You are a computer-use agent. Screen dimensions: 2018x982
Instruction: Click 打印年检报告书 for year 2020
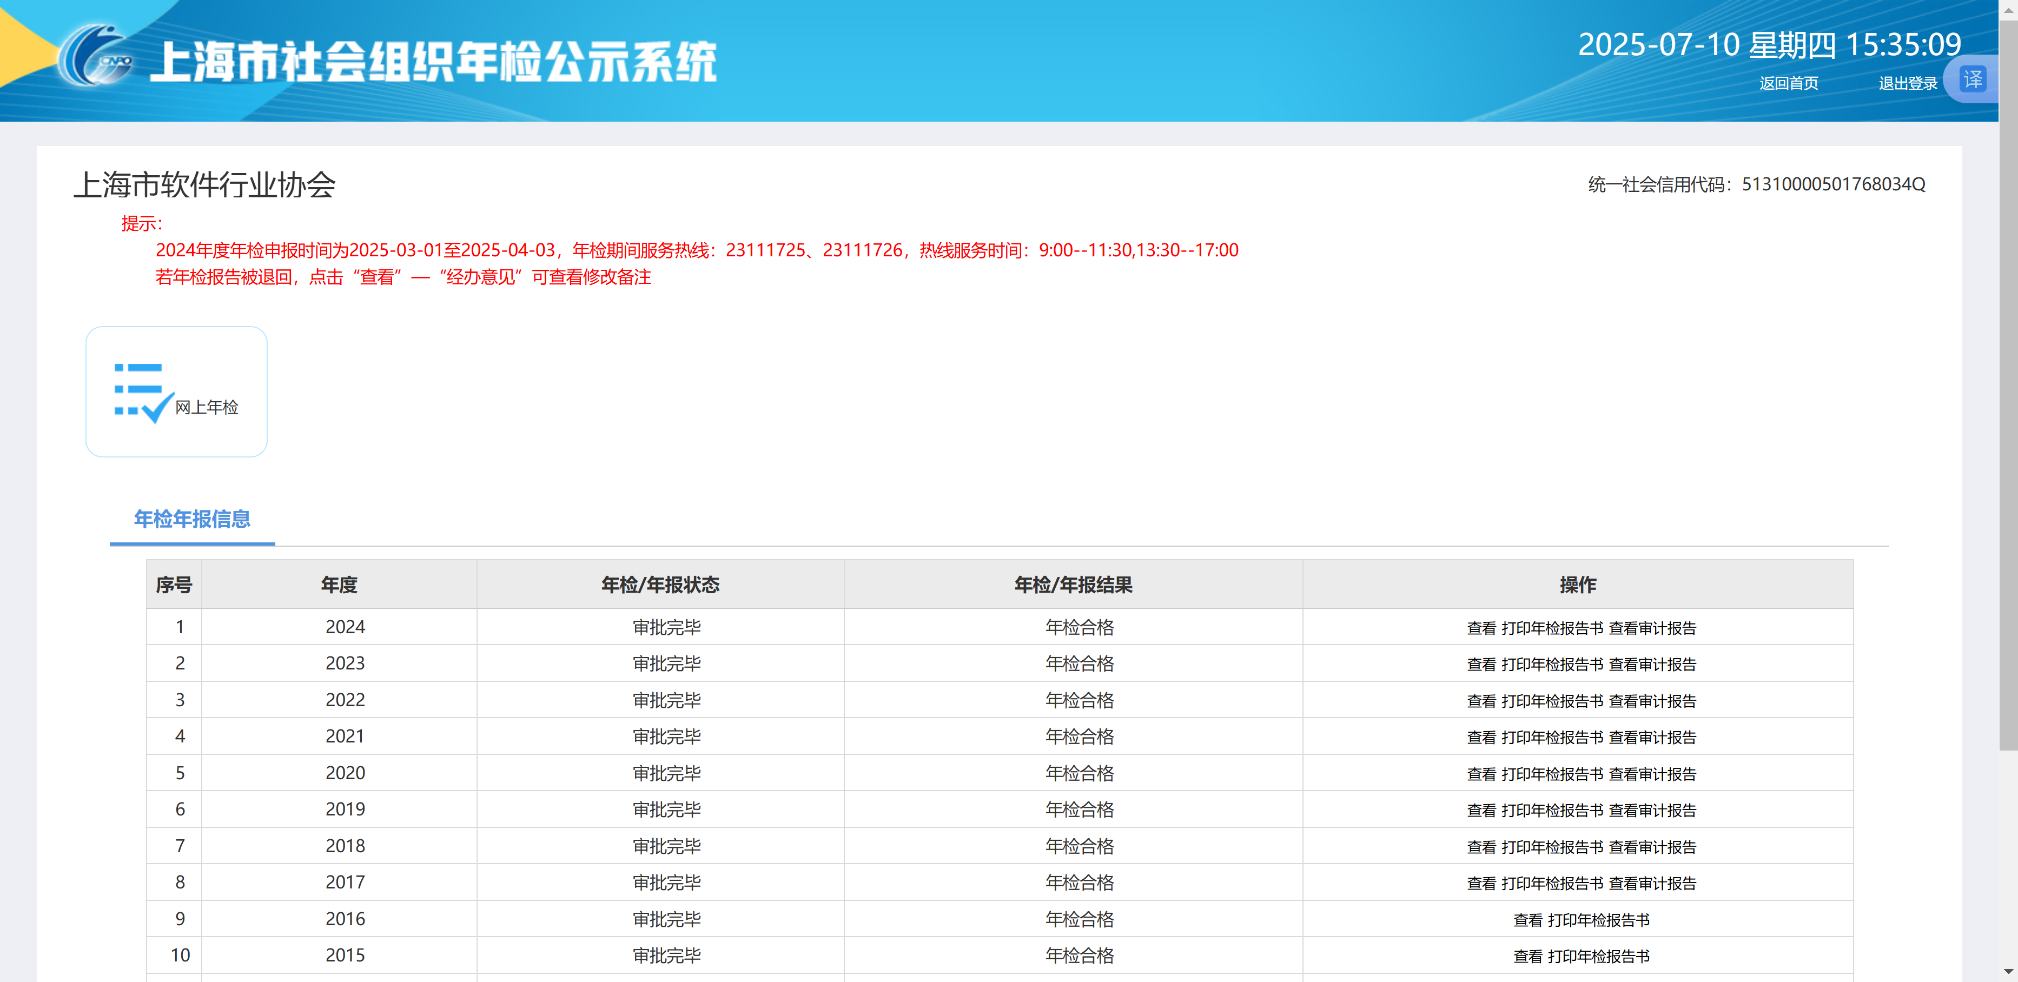pos(1552,774)
